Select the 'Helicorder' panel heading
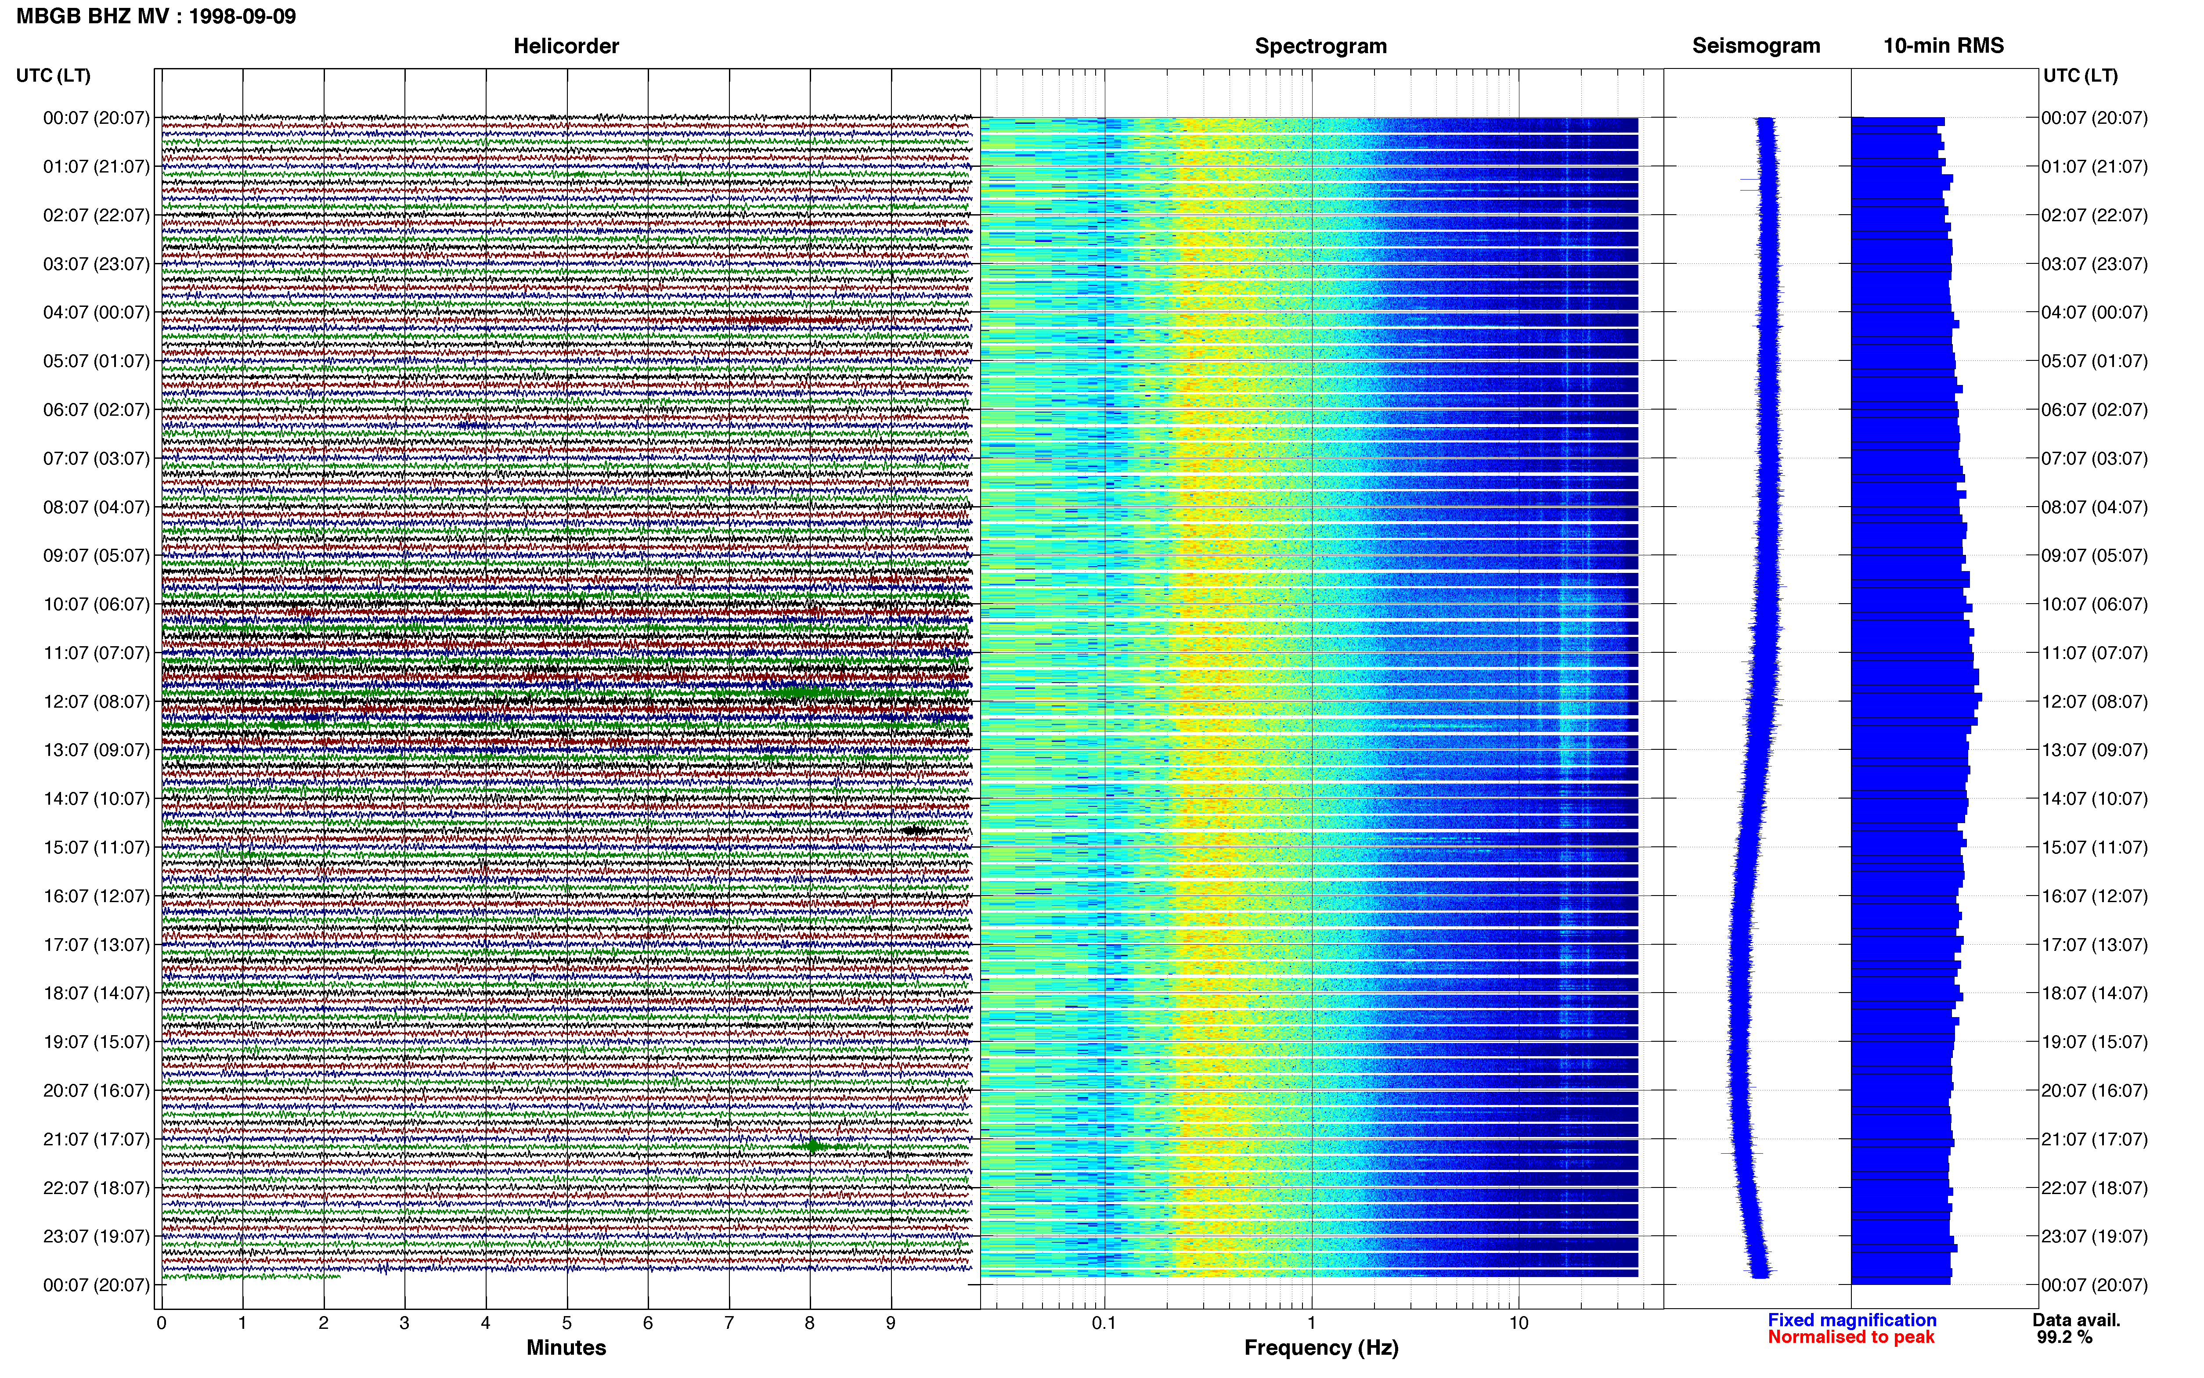The height and width of the screenshot is (1378, 2204). click(566, 46)
